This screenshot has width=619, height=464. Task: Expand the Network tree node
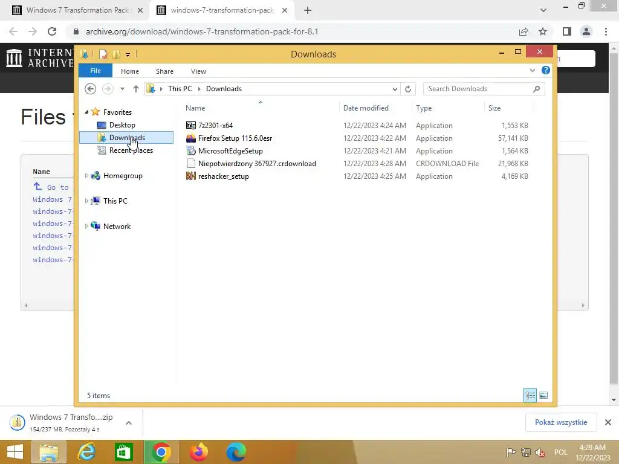[x=86, y=226]
